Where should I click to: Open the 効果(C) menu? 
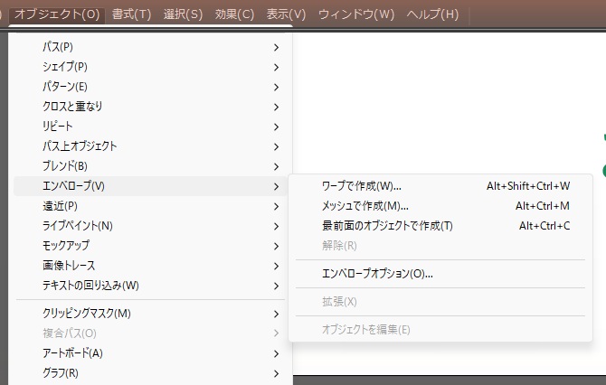pyautogui.click(x=234, y=14)
